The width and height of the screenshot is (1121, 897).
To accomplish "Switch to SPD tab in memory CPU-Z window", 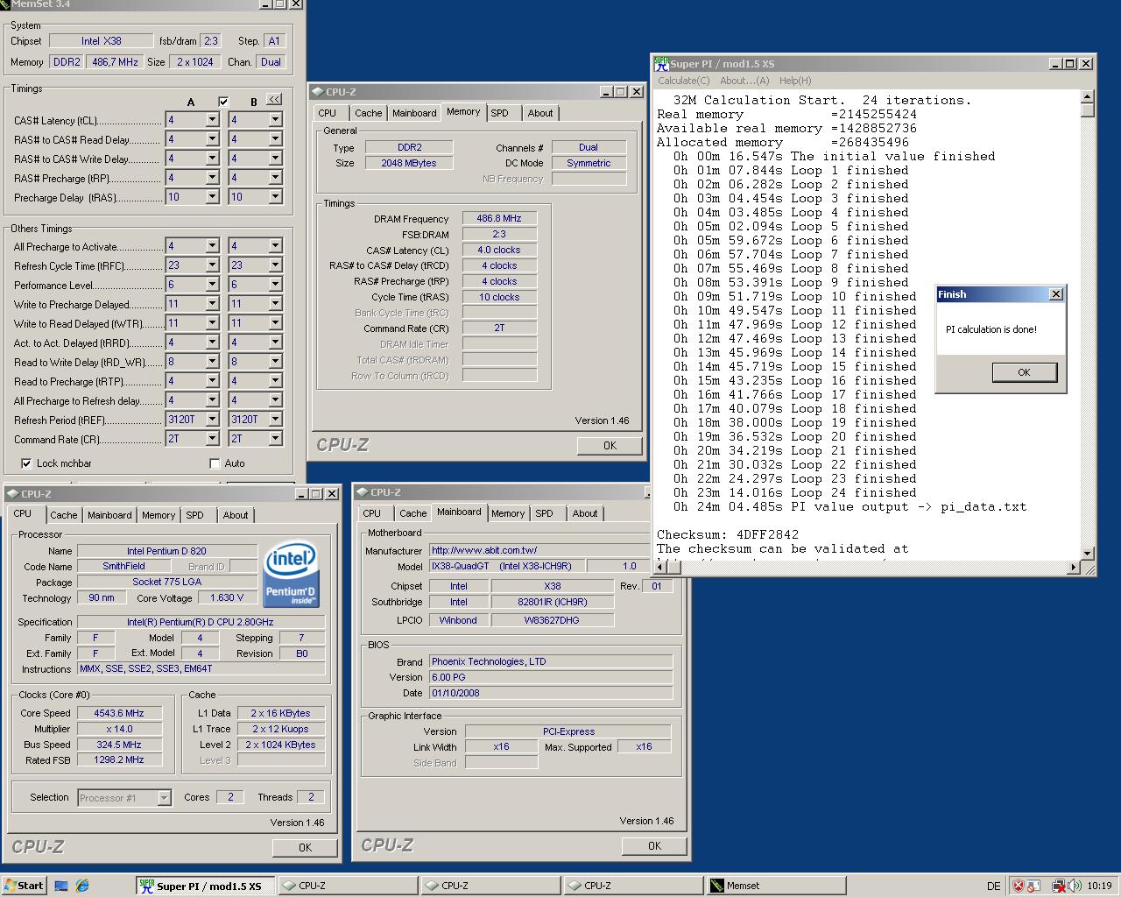I will click(x=500, y=113).
